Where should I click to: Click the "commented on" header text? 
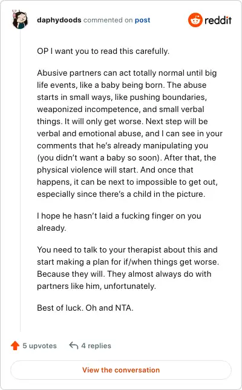click(x=108, y=20)
